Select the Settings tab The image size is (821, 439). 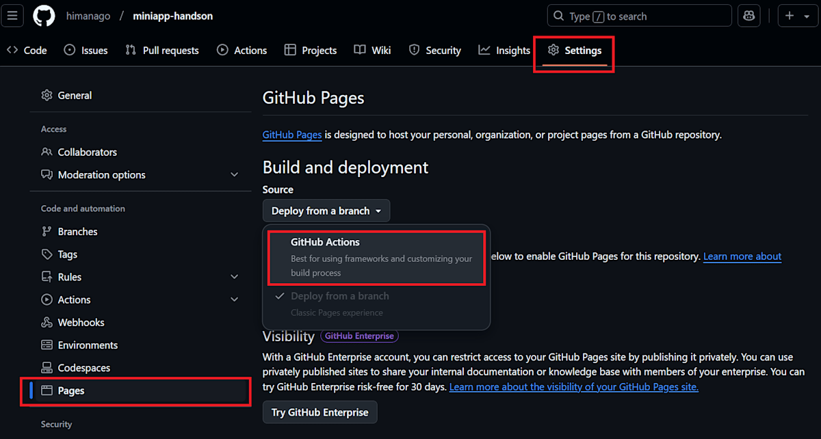575,50
